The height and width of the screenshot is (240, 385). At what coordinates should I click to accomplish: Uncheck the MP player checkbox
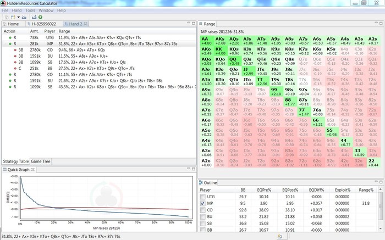click(x=202, y=203)
